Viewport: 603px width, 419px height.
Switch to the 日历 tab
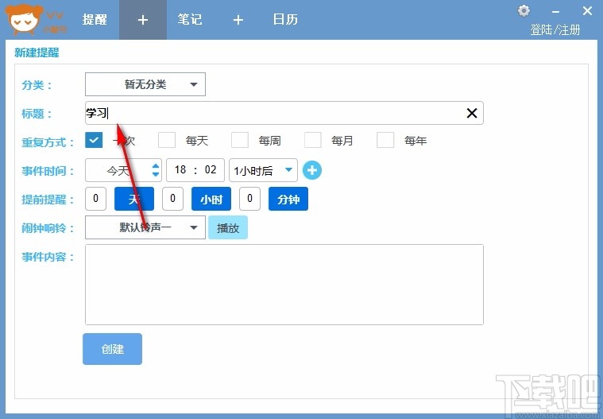click(x=285, y=20)
